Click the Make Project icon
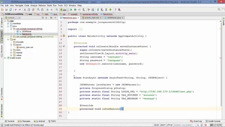The image size is (225, 127). click(57, 10)
